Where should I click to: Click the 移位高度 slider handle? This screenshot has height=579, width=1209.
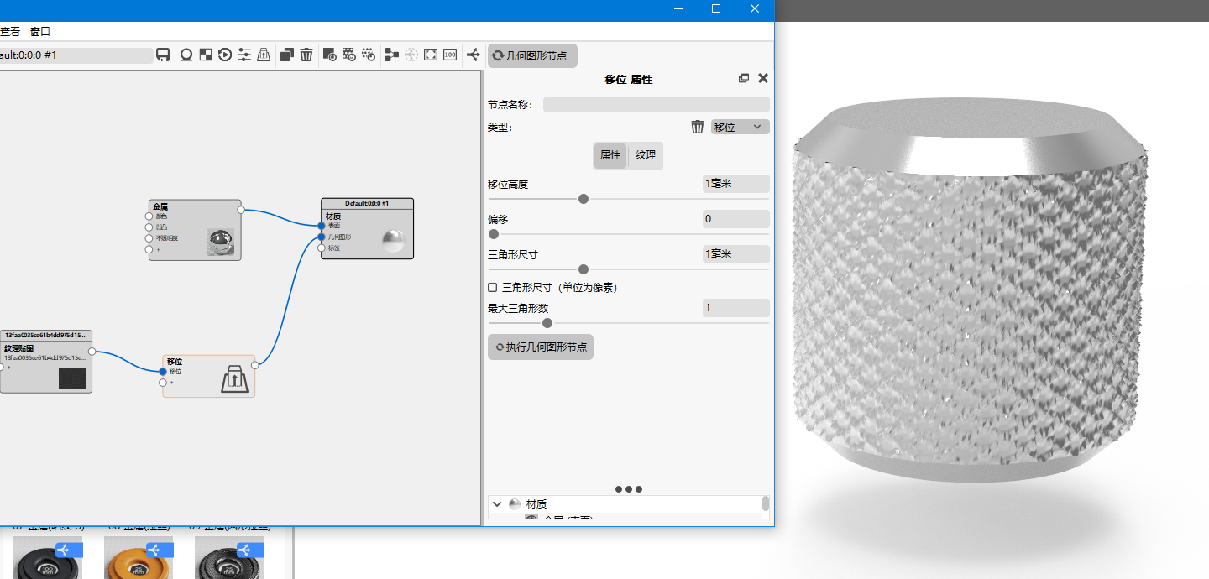pos(584,199)
